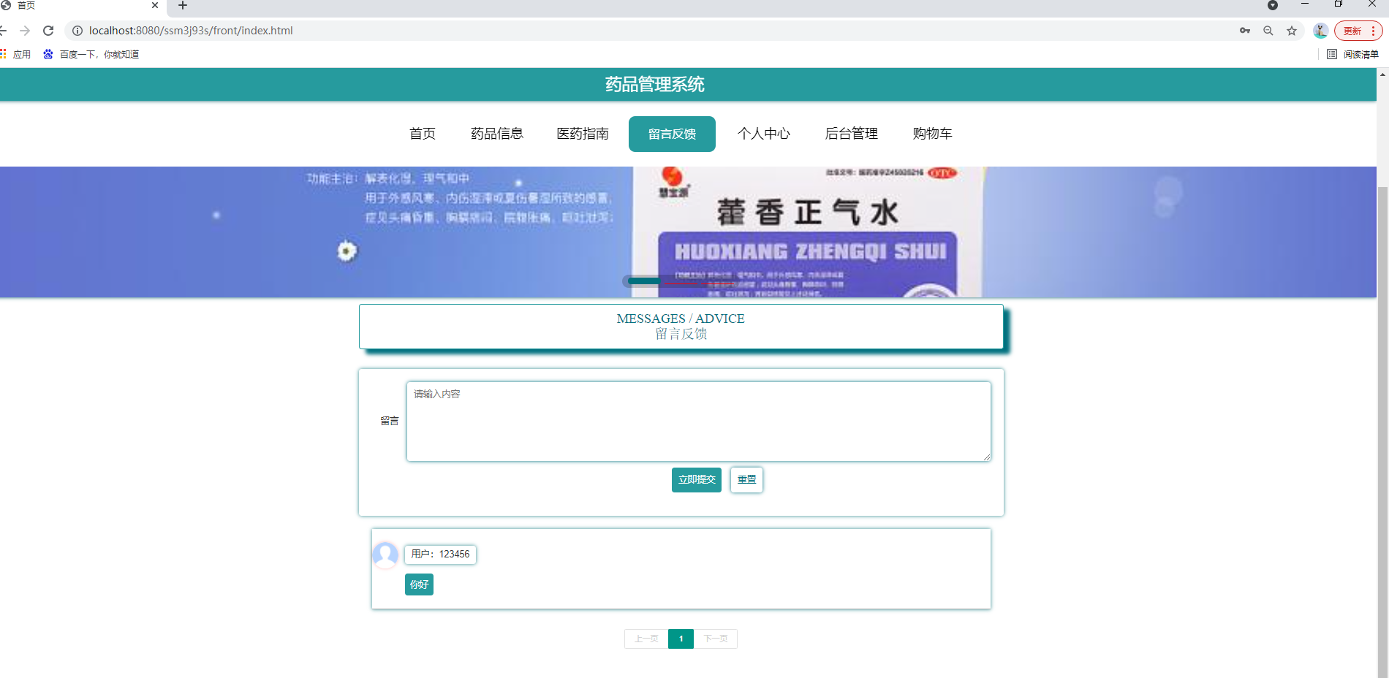Click the browser back arrow
Image resolution: width=1389 pixels, height=678 pixels.
pos(3,31)
